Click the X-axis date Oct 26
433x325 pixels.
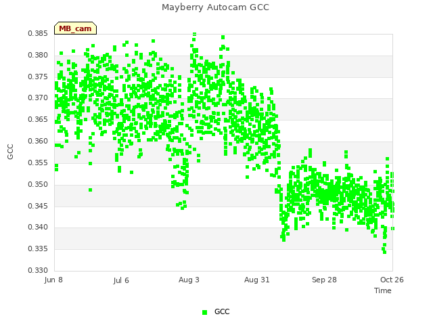(392, 280)
